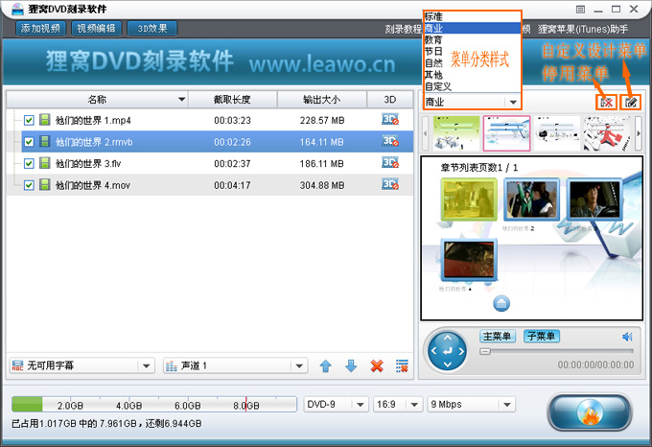The image size is (652, 447).
Task: Toggle checkbox for 他们的世界 3.flv
Action: [x=29, y=163]
